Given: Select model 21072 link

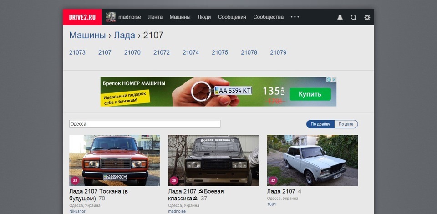Looking at the screenshot, I should tap(162, 52).
